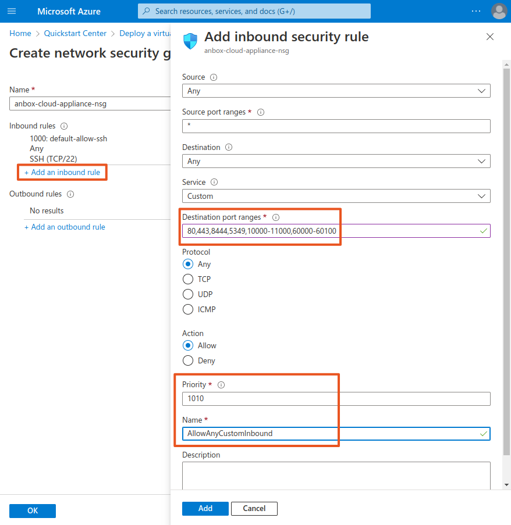This screenshot has width=511, height=525.
Task: Expand the Destination dropdown
Action: tap(336, 161)
